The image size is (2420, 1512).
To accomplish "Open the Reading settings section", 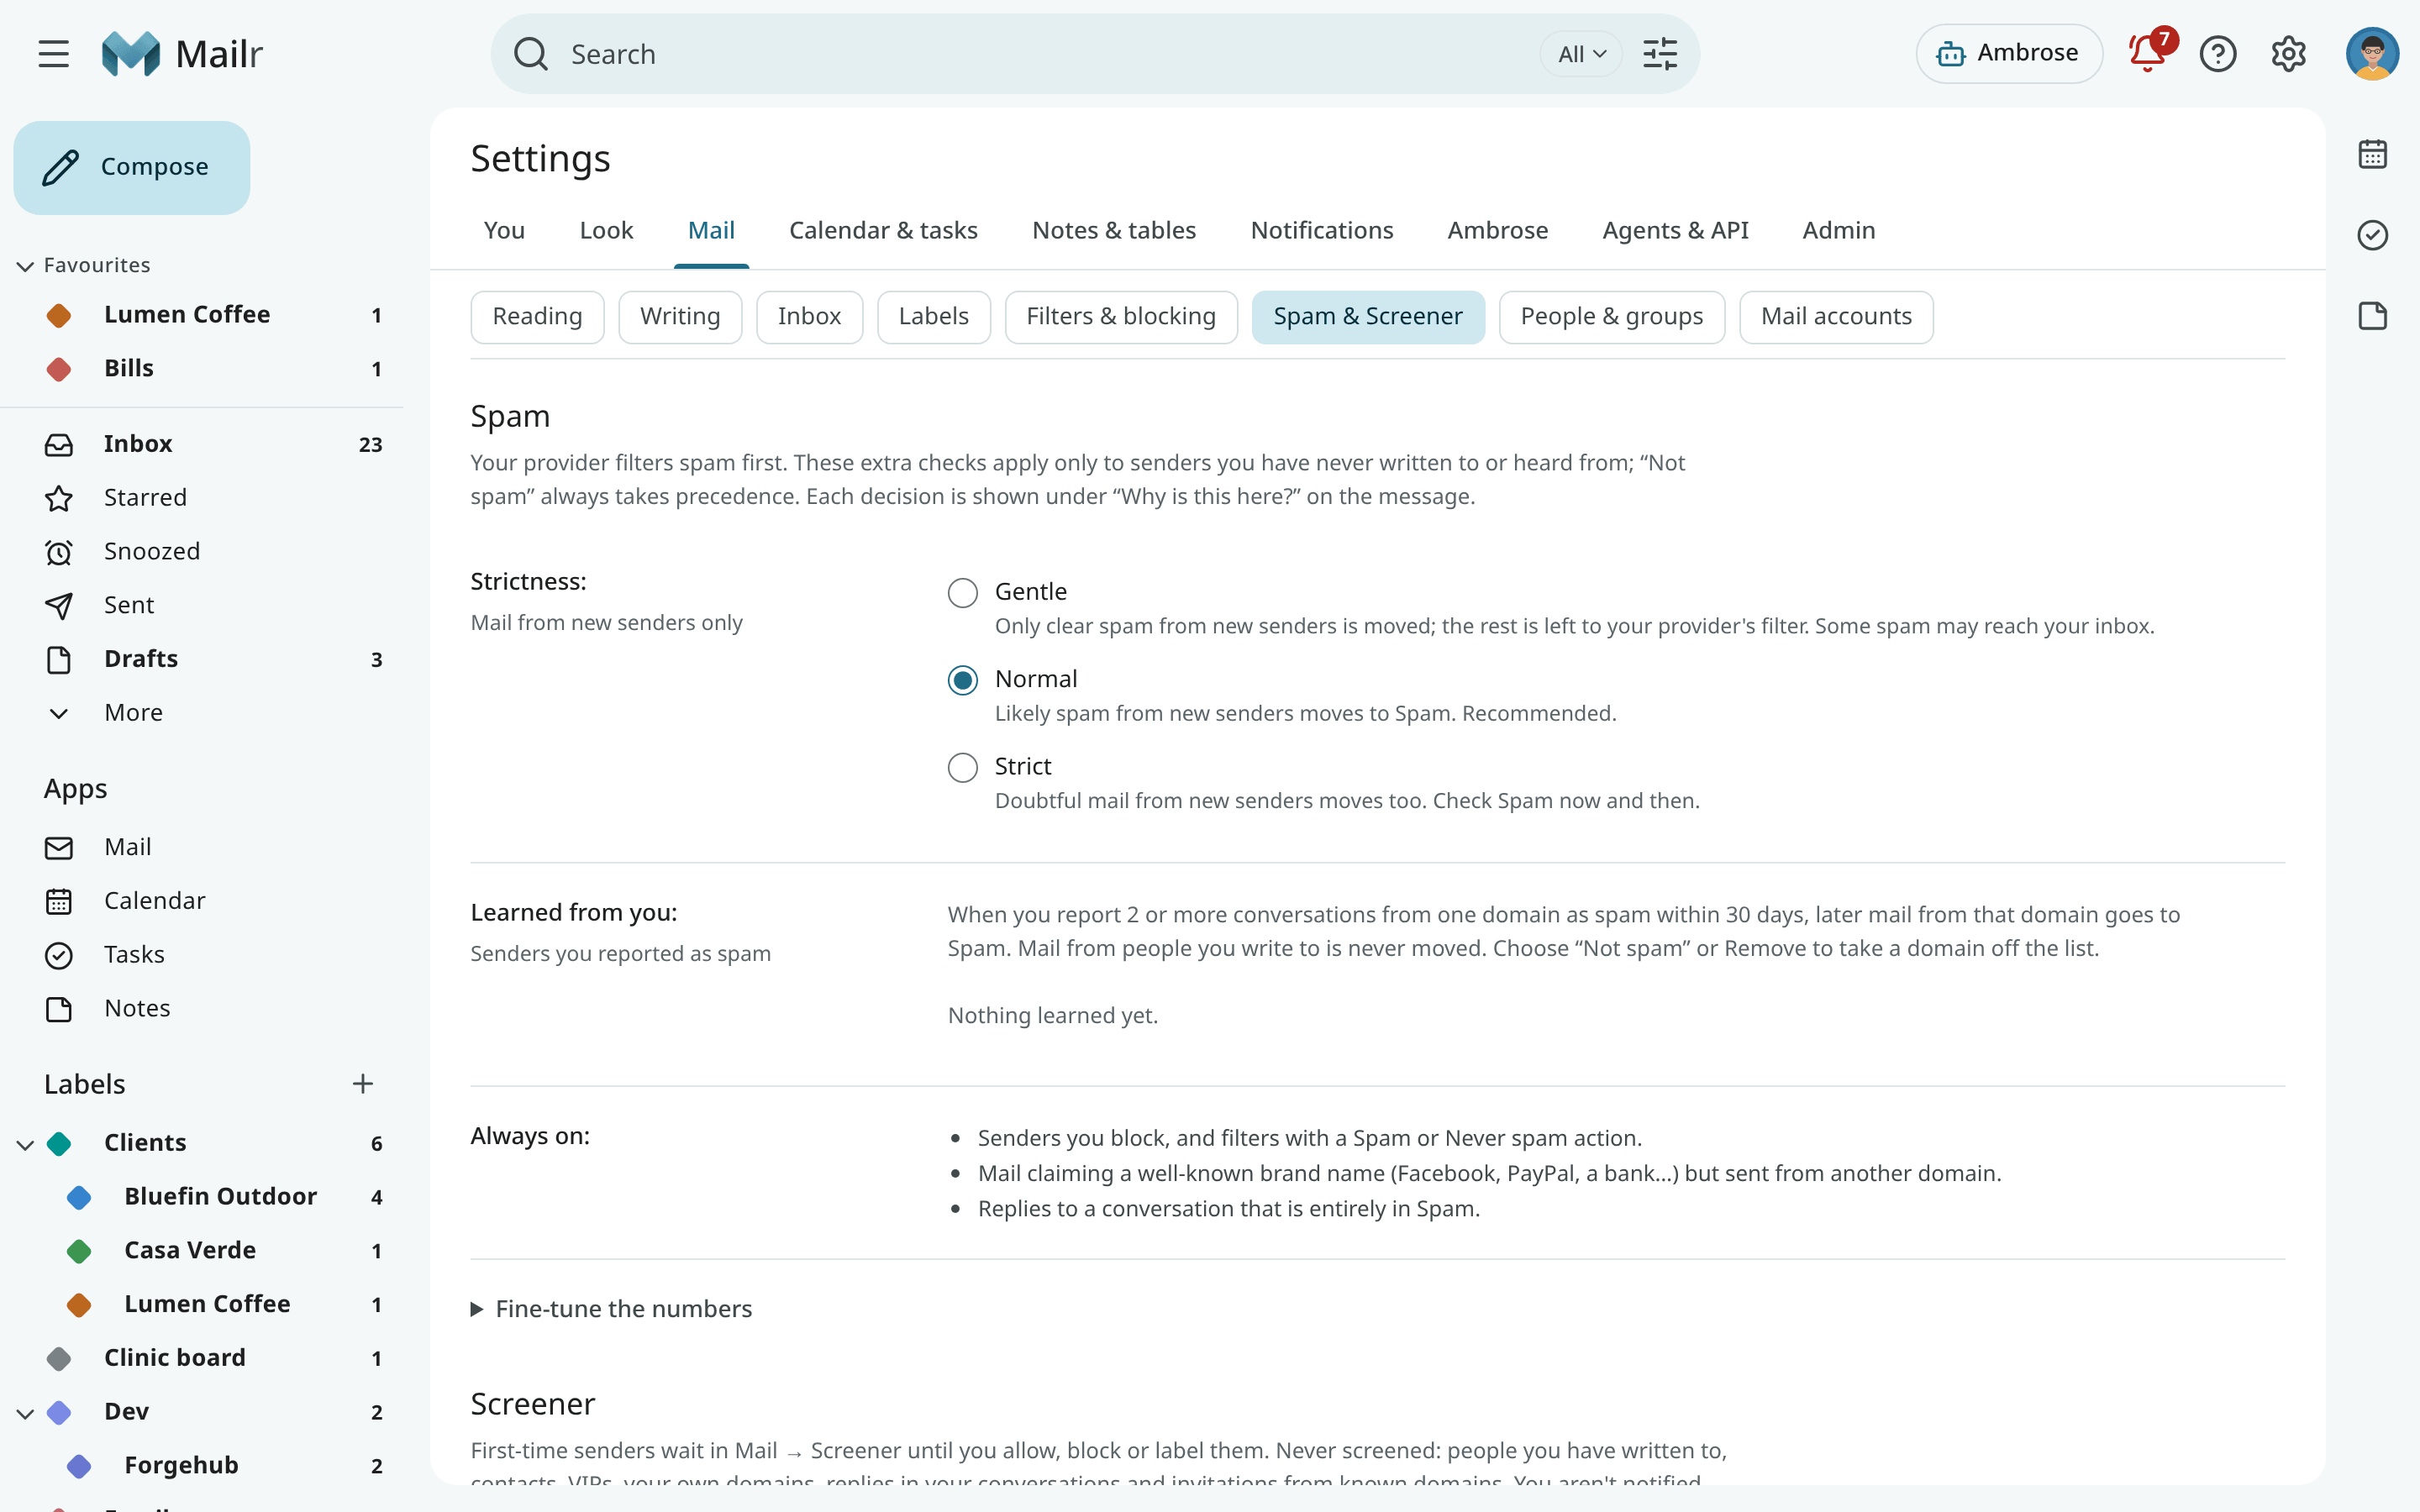I will (x=537, y=317).
